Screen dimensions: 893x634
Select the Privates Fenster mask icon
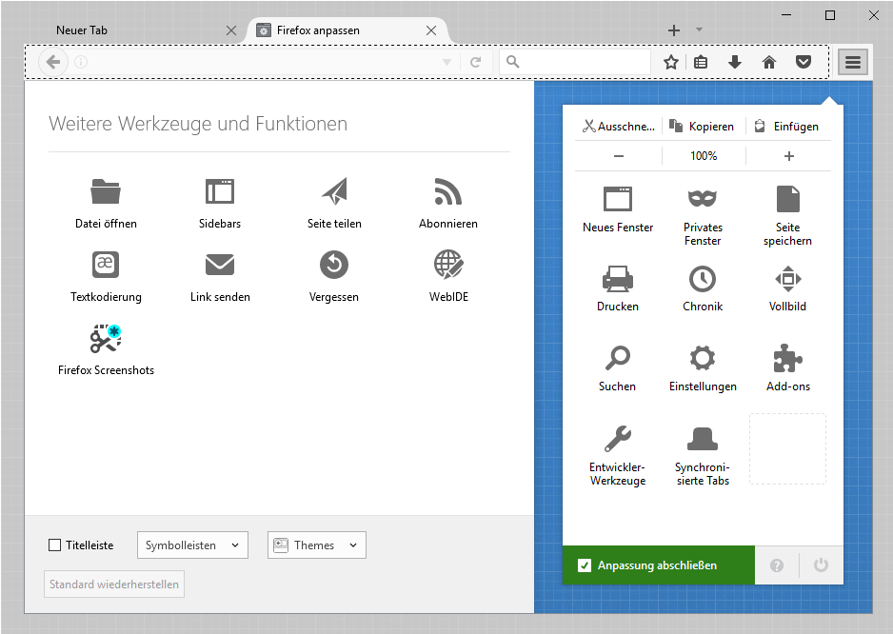[x=703, y=199]
